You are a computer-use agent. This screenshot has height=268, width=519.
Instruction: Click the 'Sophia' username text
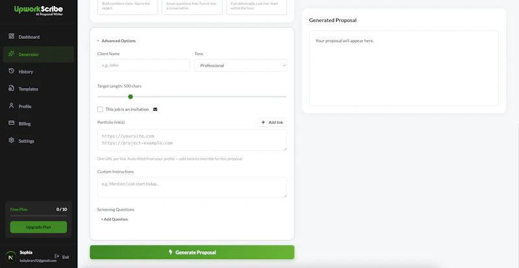(26, 252)
